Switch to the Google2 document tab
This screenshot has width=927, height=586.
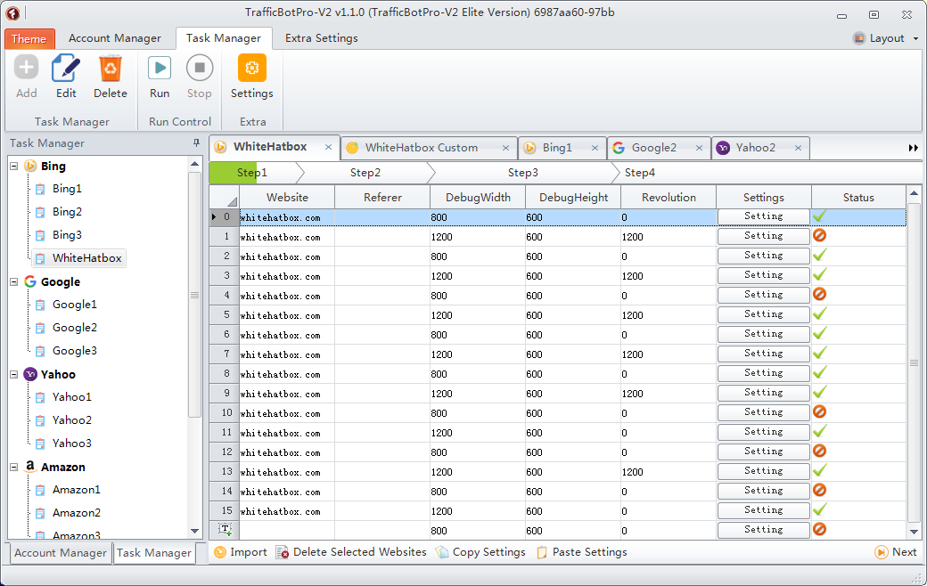[x=654, y=148]
